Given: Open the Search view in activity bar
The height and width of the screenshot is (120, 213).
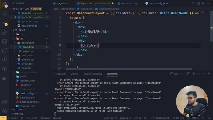Looking at the screenshot, I should tap(5, 14).
